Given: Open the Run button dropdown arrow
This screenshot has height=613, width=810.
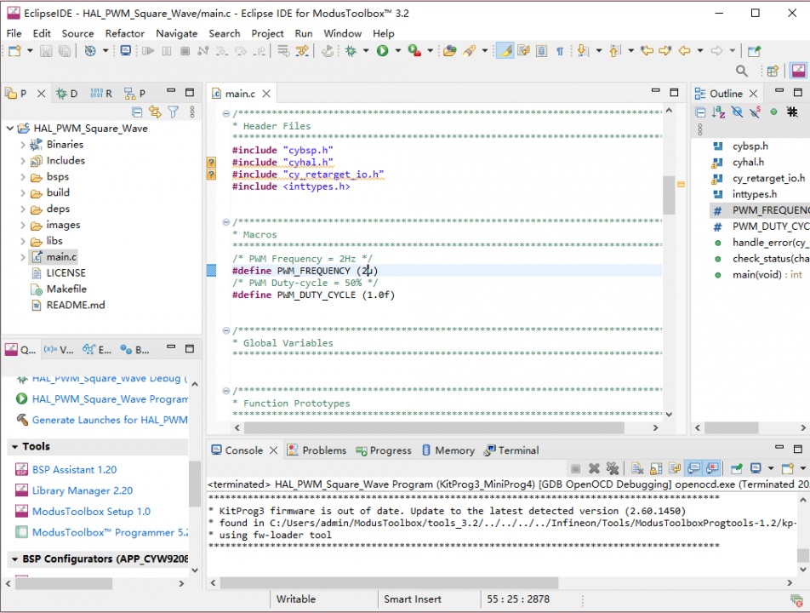Looking at the screenshot, I should (x=398, y=50).
